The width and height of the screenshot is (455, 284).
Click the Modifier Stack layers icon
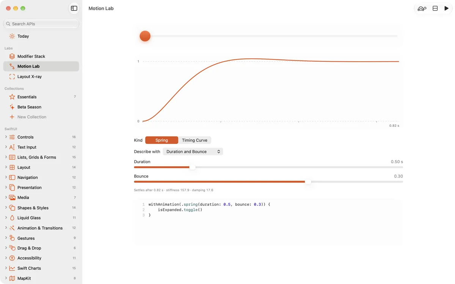click(12, 56)
